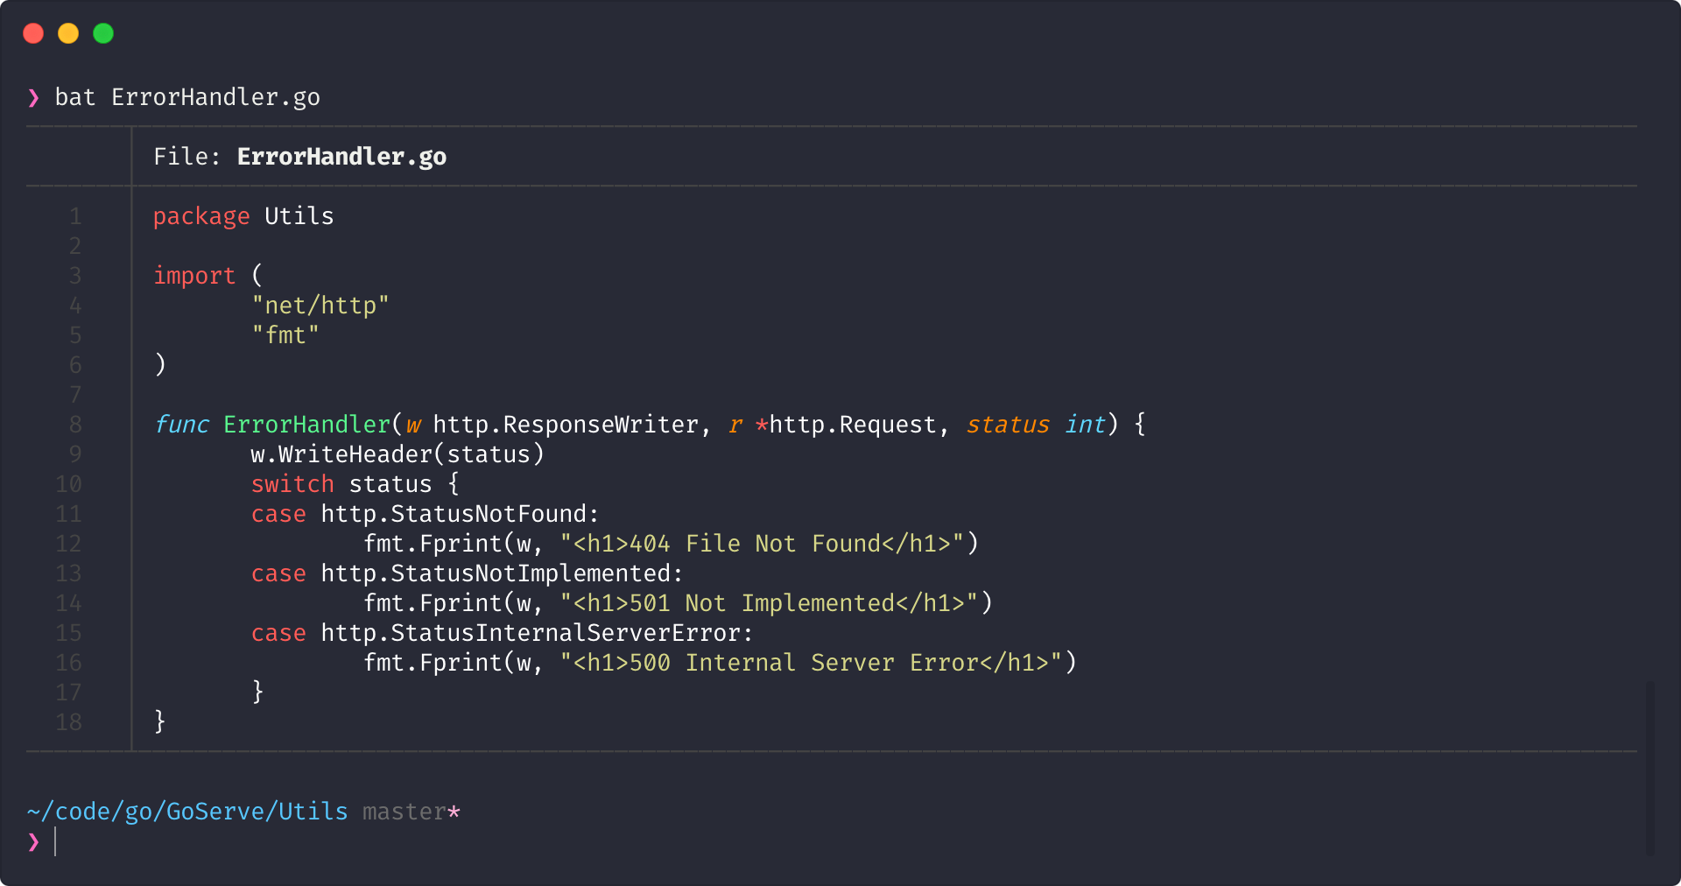1681x886 pixels.
Task: Click the package keyword on line 1
Action: [201, 216]
